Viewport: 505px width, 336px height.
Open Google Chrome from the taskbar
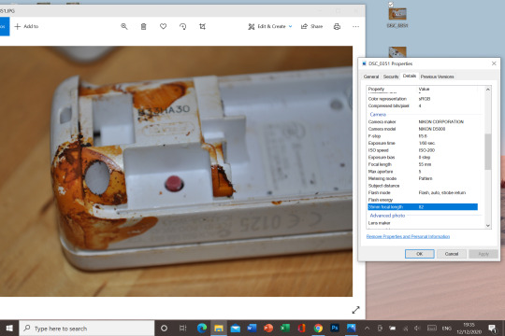click(x=318, y=329)
